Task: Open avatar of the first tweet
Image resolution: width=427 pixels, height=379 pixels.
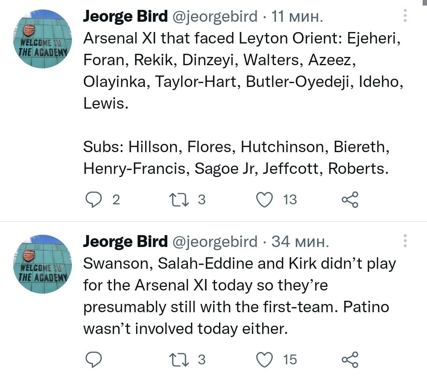Action: coord(43,39)
